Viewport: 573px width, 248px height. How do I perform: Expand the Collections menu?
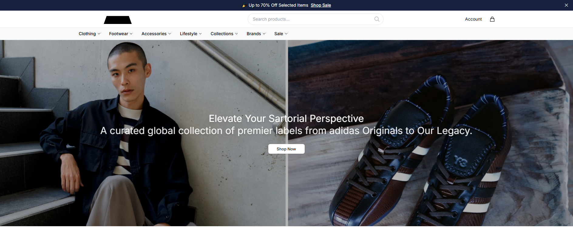[224, 34]
